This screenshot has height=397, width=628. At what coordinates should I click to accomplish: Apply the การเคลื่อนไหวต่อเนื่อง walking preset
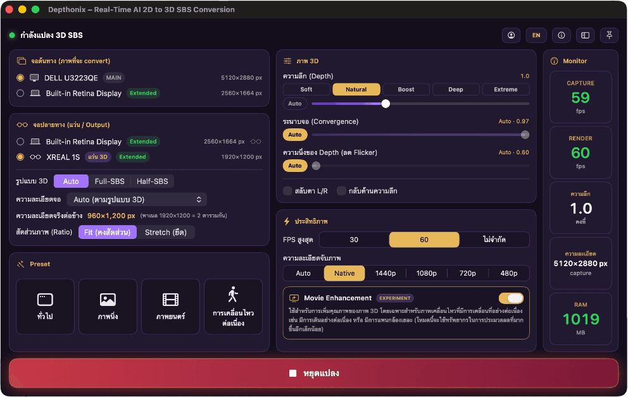pyautogui.click(x=233, y=306)
